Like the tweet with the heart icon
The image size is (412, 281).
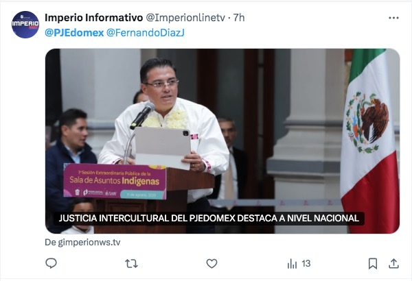click(x=211, y=263)
